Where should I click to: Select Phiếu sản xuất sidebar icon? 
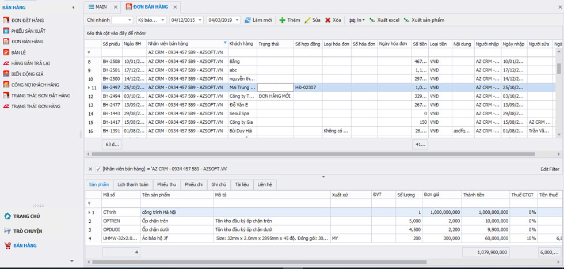pyautogui.click(x=6, y=31)
